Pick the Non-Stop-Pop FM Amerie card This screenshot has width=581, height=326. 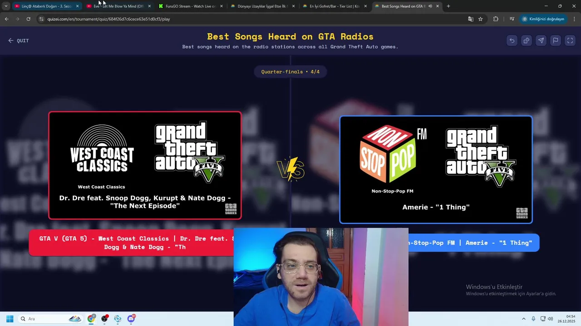click(x=436, y=170)
